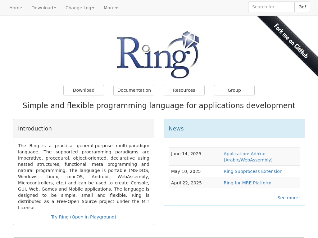Select the June 14, 2025 news row
This screenshot has width=318, height=238.
pos(186,154)
